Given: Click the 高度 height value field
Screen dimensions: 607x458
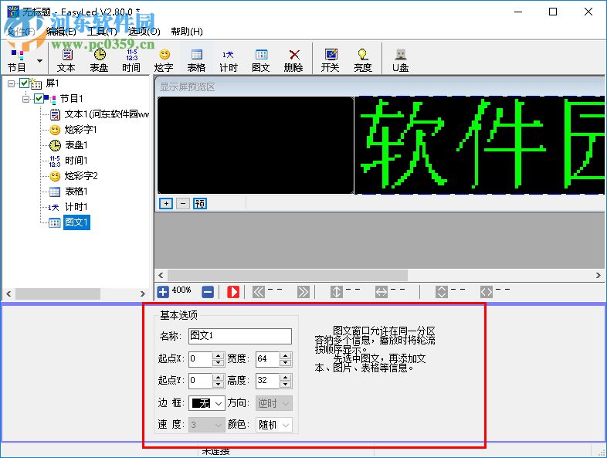Looking at the screenshot, I should click(267, 381).
